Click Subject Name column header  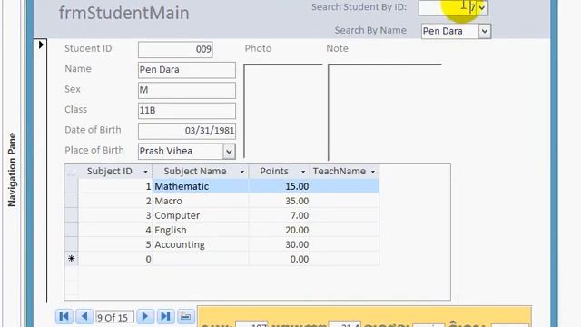201,172
